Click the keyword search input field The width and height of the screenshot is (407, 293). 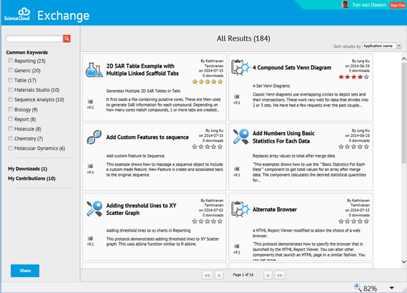click(34, 39)
